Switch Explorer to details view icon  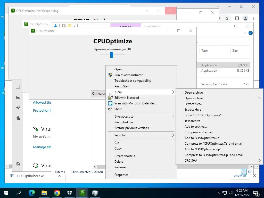coord(244,171)
